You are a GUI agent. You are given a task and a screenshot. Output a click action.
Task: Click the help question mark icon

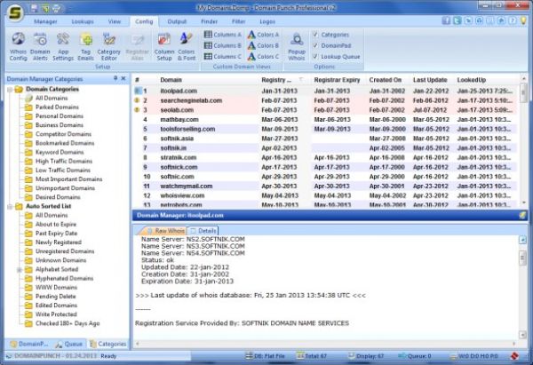513,20
